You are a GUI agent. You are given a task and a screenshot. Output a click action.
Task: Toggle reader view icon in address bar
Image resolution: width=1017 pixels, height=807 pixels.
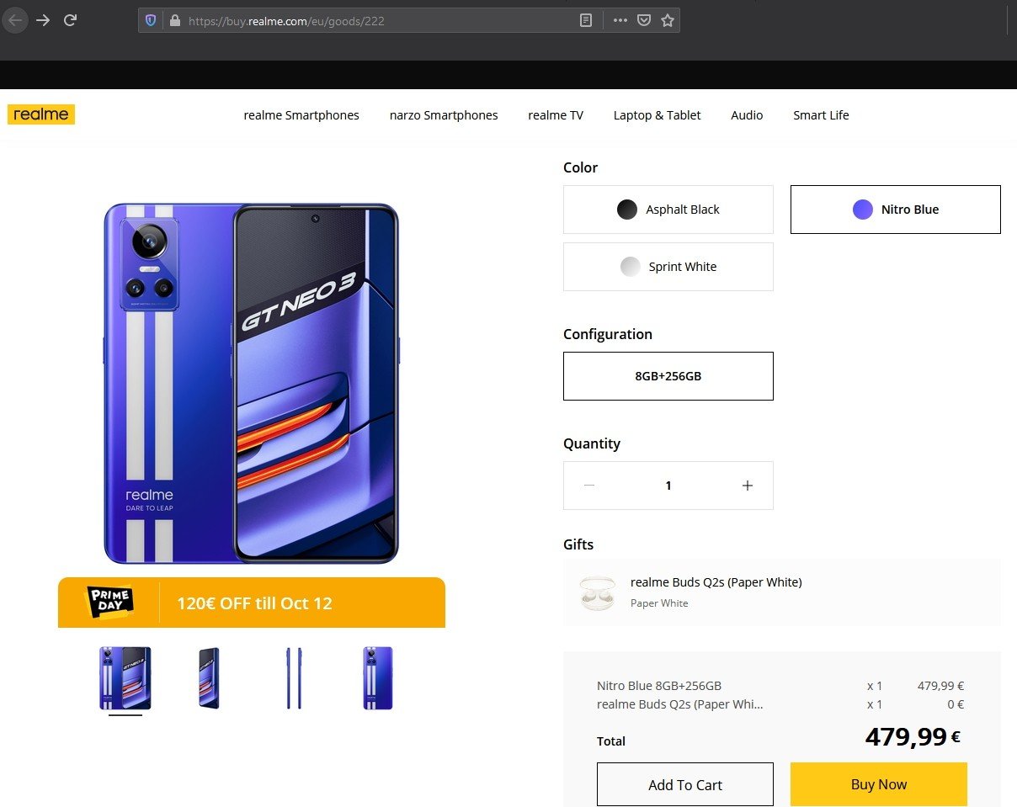pos(586,20)
